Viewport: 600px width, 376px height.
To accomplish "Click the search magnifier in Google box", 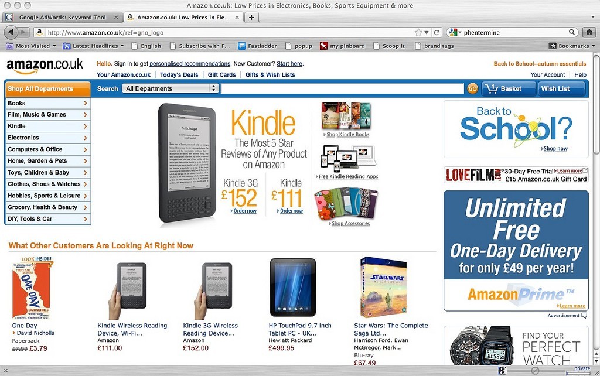I will click(x=572, y=32).
